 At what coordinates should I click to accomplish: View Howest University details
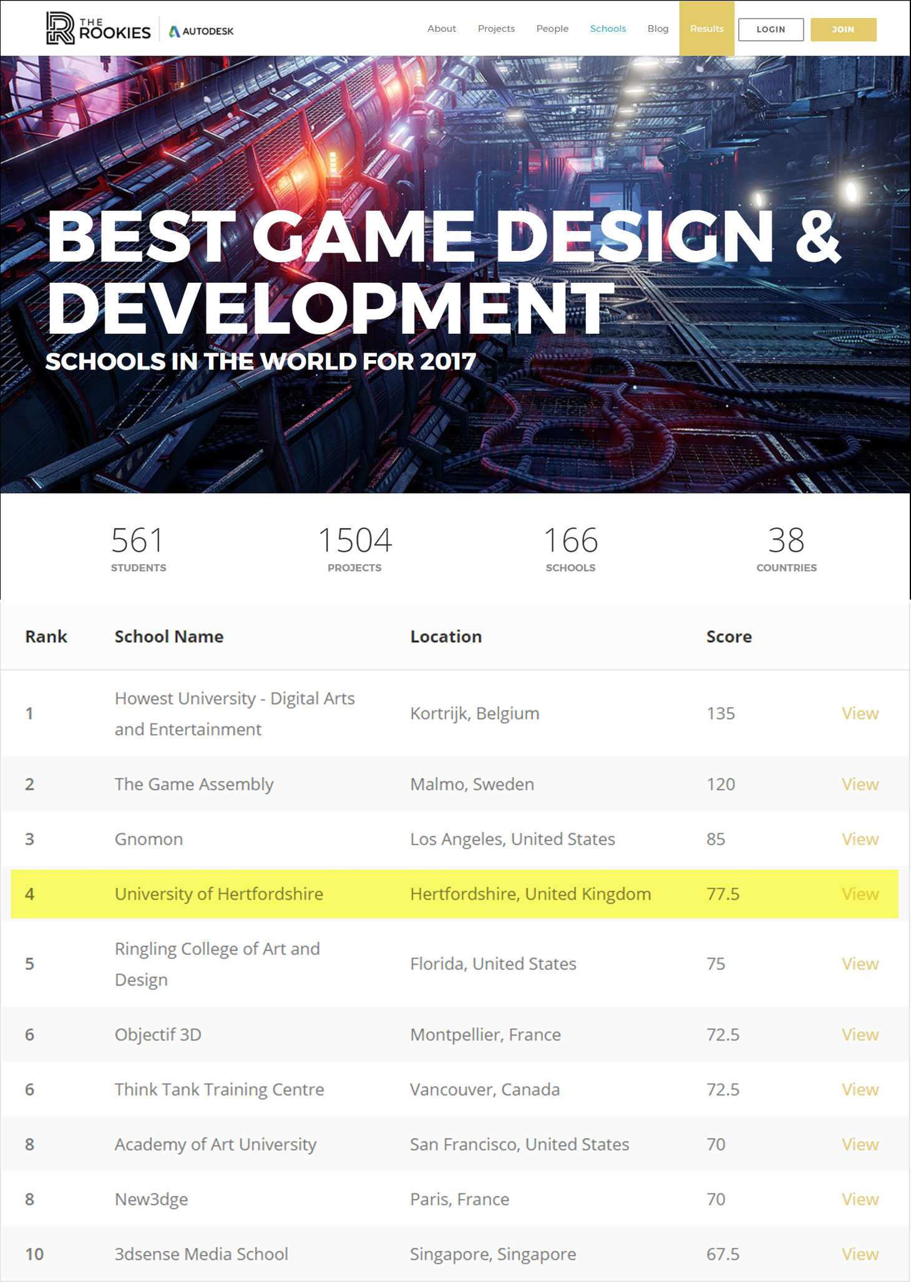(860, 713)
